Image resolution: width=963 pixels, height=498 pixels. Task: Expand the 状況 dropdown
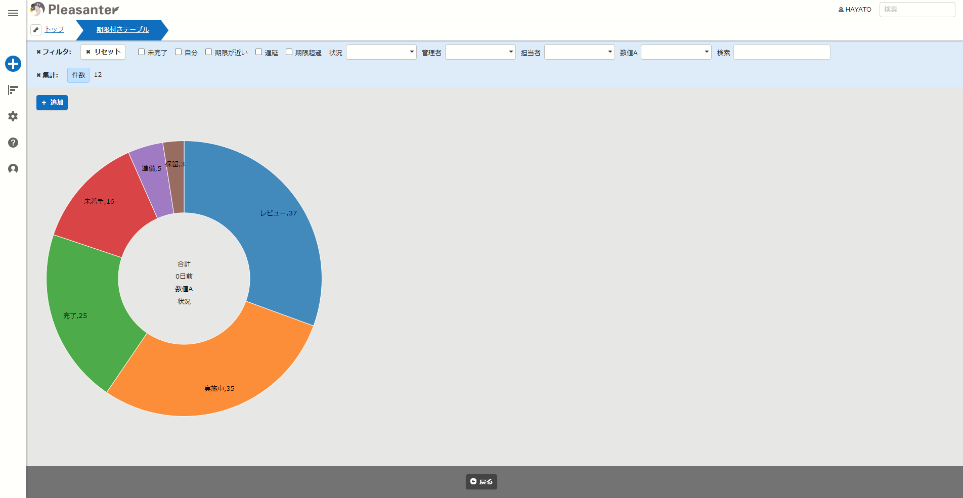click(381, 52)
